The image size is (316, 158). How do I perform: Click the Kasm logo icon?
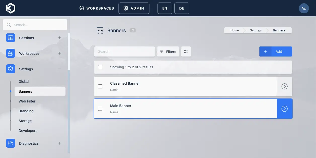[10, 8]
